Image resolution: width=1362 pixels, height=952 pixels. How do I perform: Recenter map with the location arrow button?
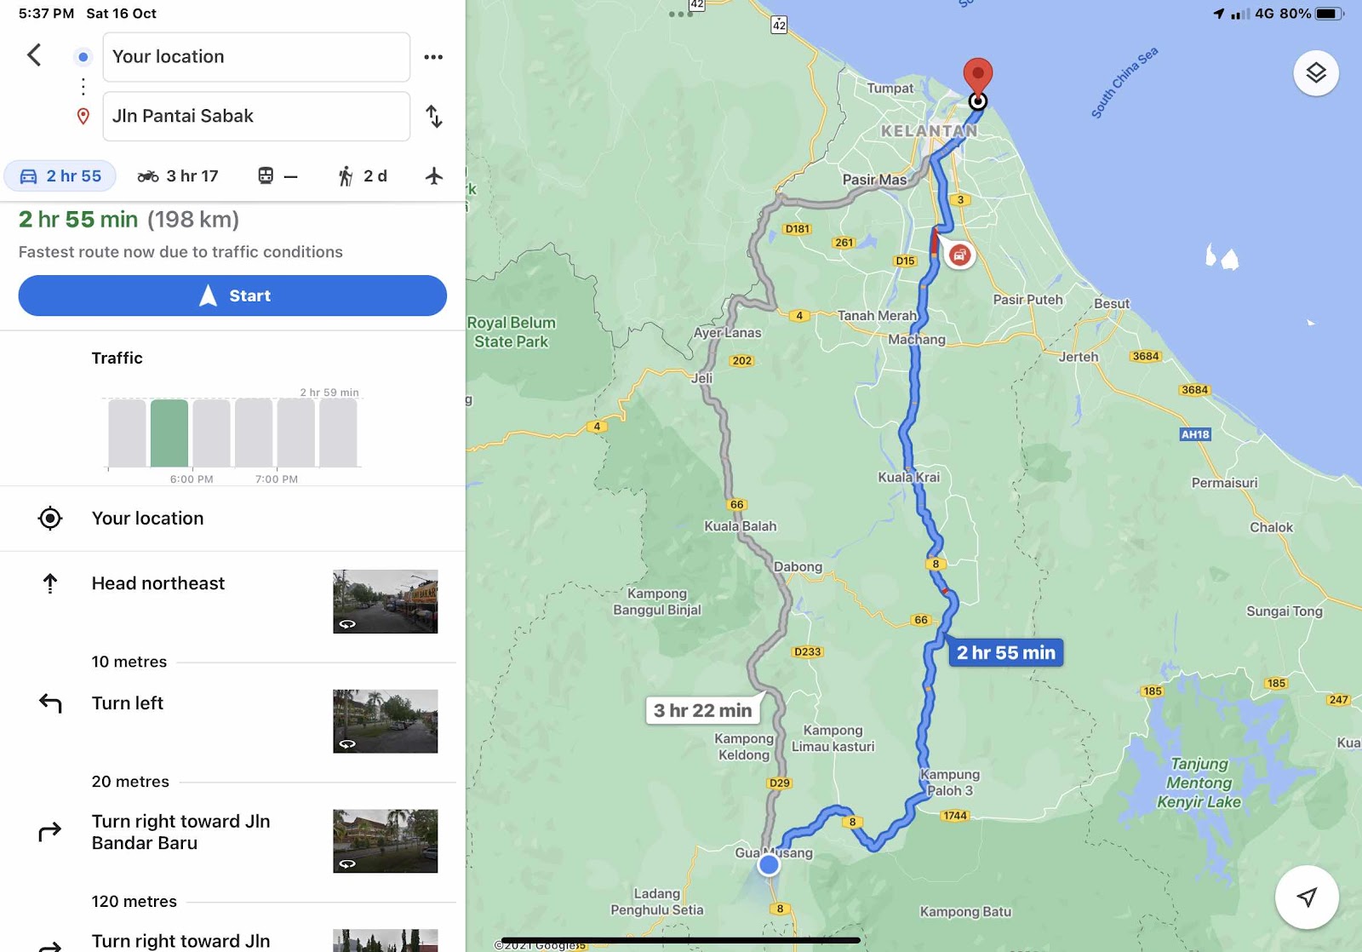[x=1307, y=897]
